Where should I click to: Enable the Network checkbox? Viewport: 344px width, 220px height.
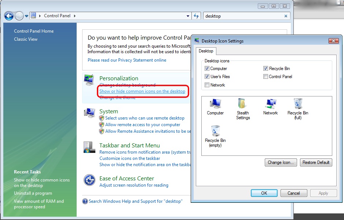click(x=207, y=85)
